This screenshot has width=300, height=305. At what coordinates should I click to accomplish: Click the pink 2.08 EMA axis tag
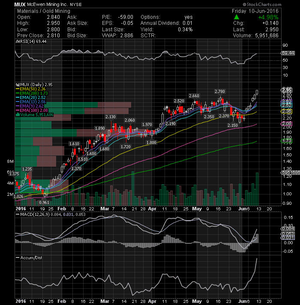[286, 124]
